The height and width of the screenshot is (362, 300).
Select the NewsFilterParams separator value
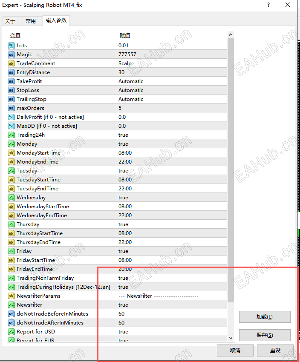[159, 296]
